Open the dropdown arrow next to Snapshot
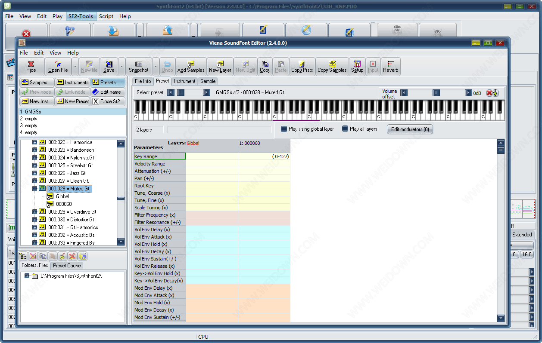This screenshot has height=343, width=542. [156, 67]
